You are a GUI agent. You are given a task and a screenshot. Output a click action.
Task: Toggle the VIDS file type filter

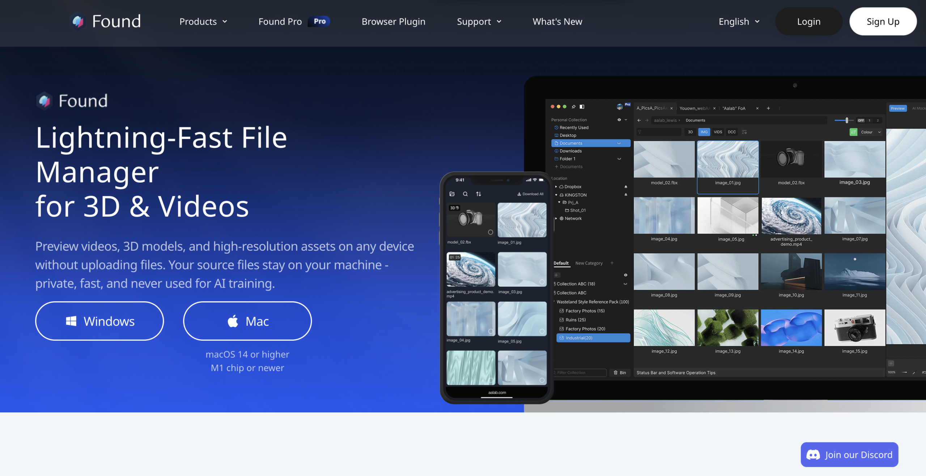tap(718, 132)
